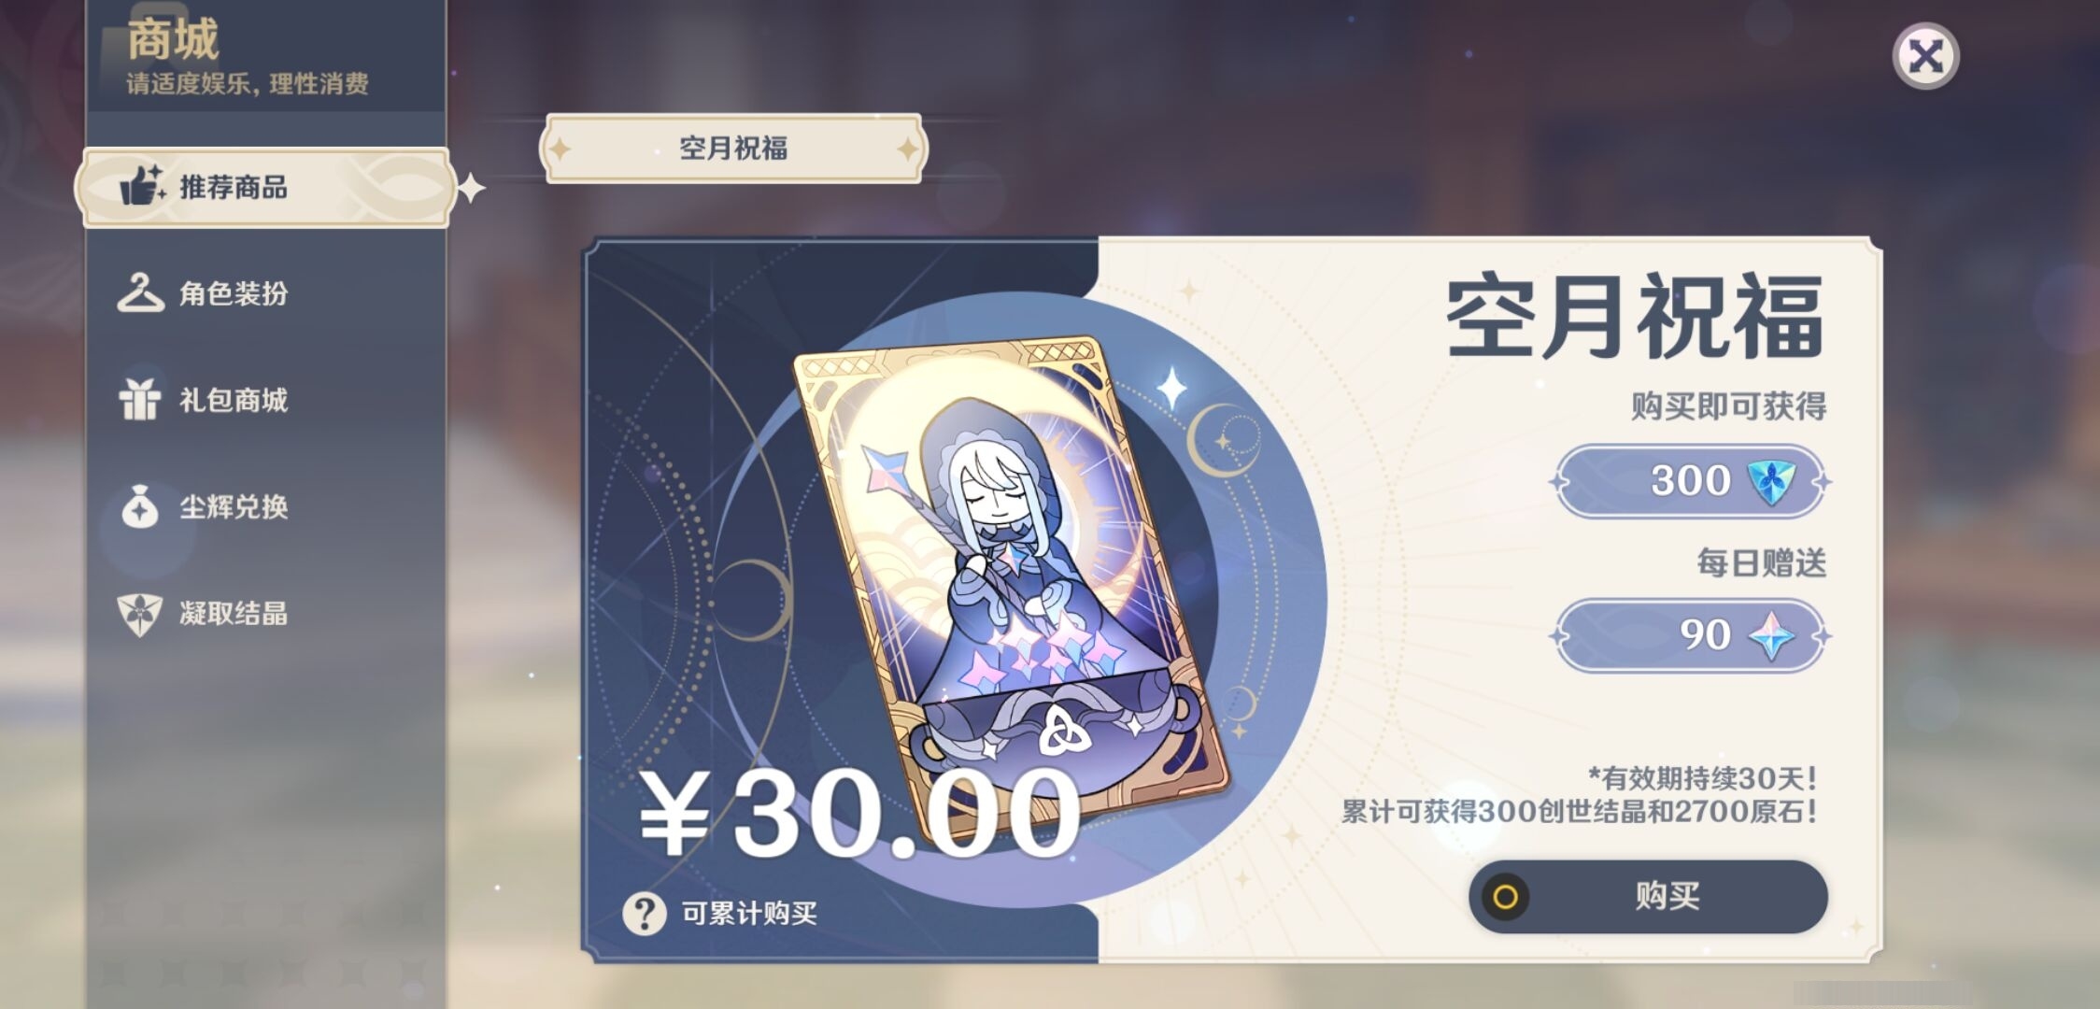Click the crystal shield icon for 凝取结晶

140,614
